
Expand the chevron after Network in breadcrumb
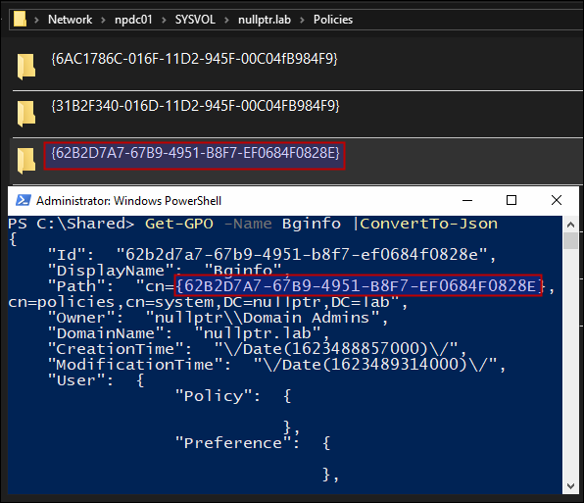[x=103, y=20]
